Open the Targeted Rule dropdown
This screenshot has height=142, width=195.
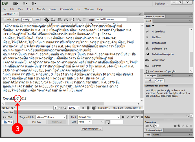tap(51, 117)
